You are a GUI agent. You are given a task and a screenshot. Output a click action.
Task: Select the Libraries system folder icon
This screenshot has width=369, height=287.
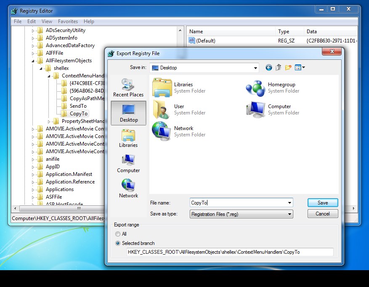tap(162, 88)
